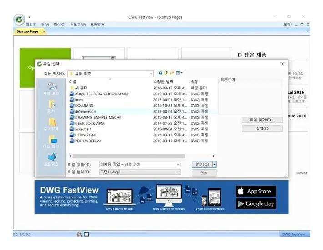Click the 찾기(L) button

262,129
